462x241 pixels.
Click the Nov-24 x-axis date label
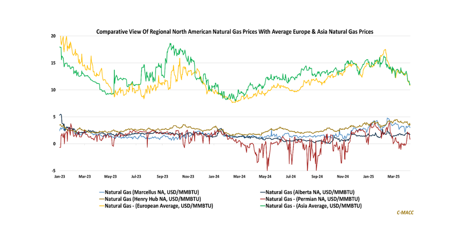point(343,177)
